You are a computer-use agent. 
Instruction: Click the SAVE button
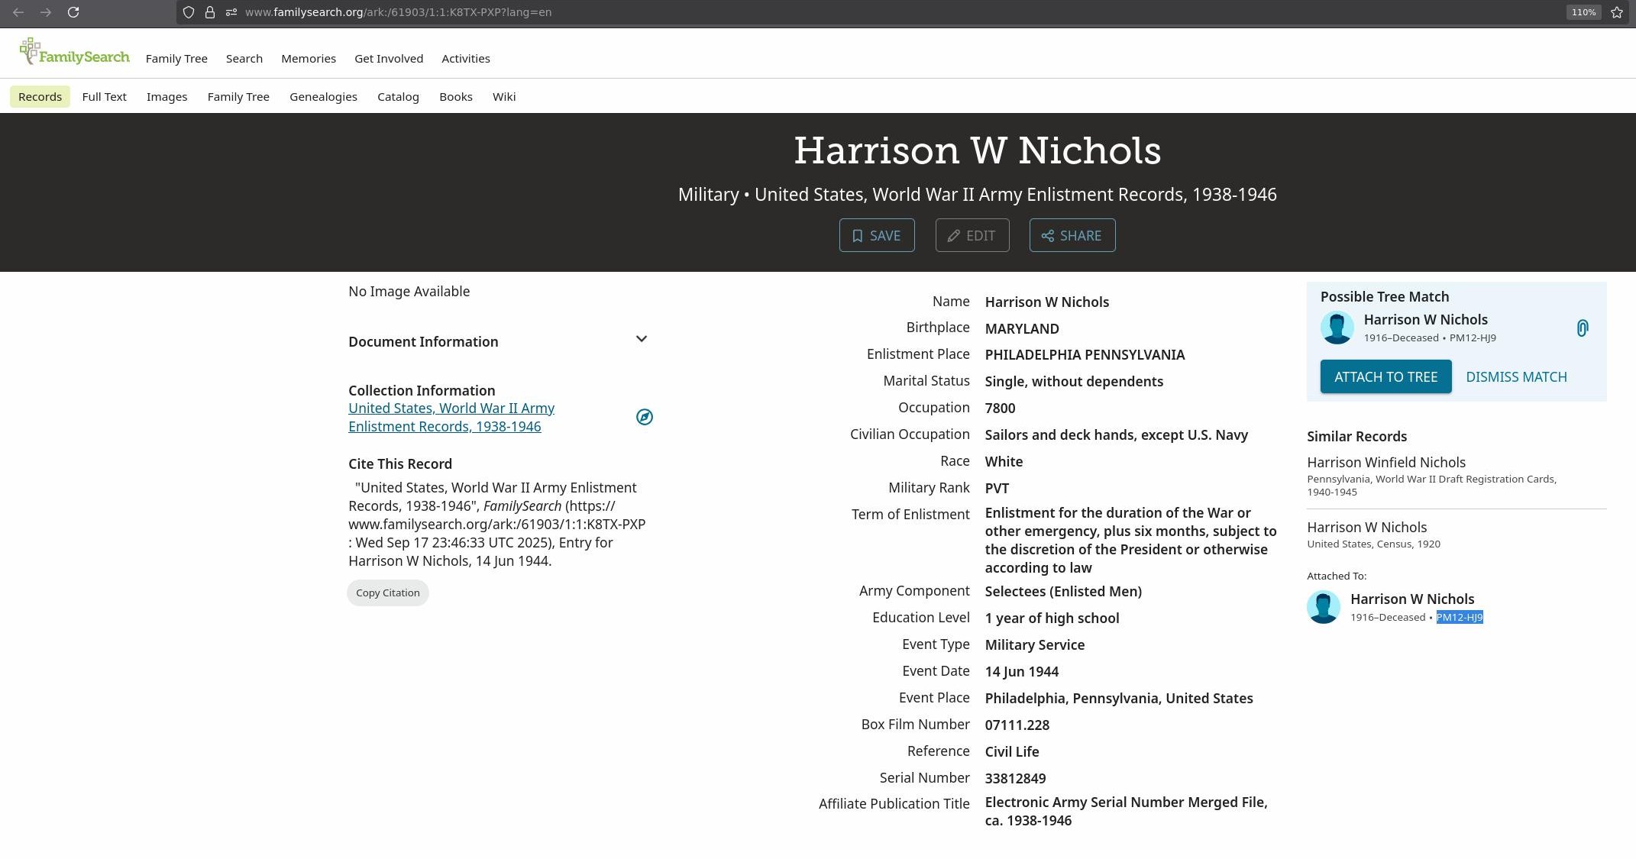point(877,235)
